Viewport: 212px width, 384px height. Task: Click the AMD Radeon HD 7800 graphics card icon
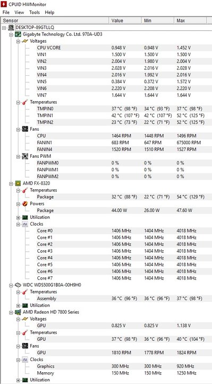click(18, 312)
